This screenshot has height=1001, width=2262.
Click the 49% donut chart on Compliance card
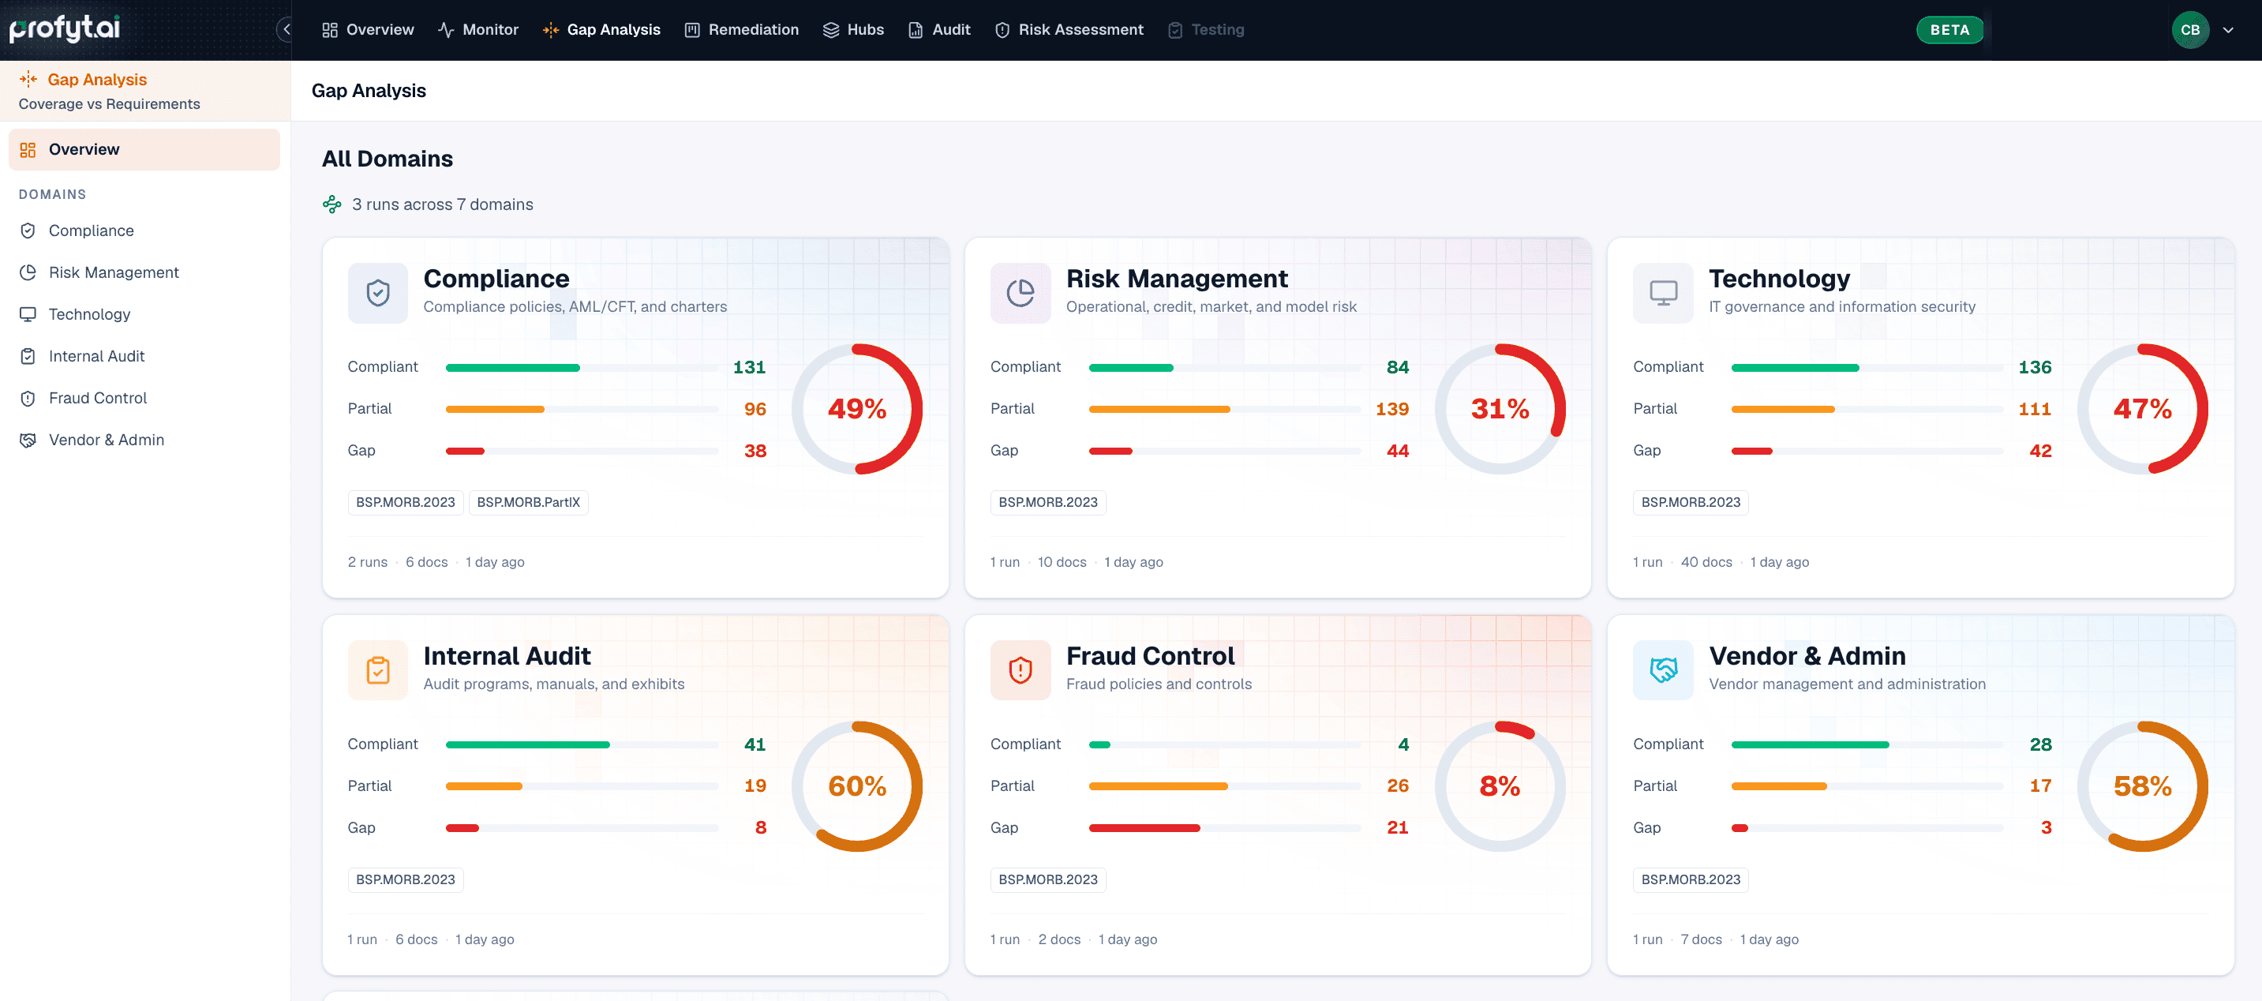857,409
